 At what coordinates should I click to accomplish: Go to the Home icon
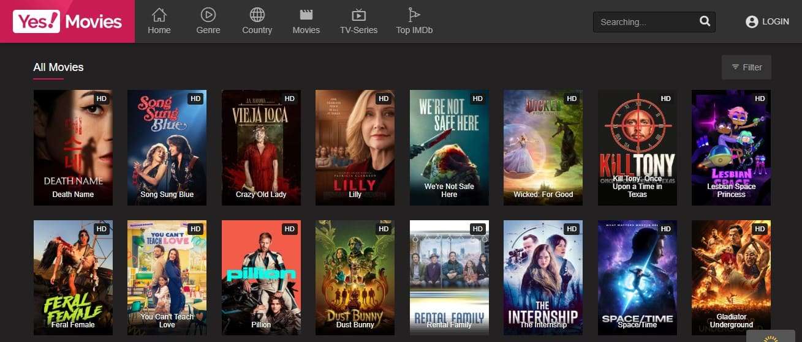coord(159,15)
